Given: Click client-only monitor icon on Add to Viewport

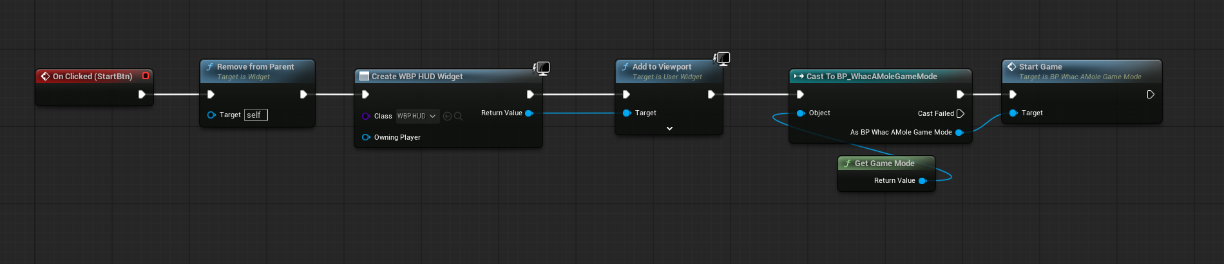Looking at the screenshot, I should coord(722,59).
